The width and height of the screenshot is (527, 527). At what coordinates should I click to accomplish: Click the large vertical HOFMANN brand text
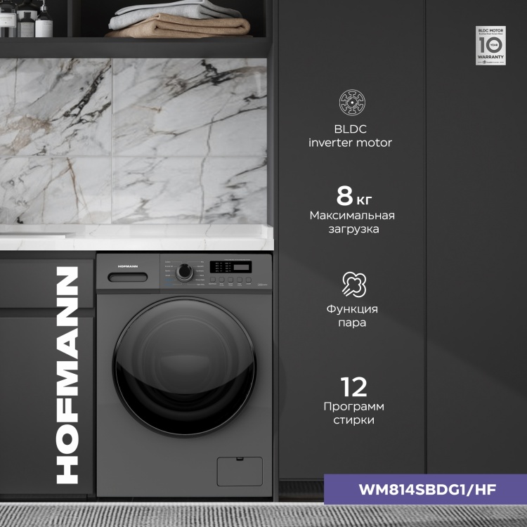tap(67, 375)
